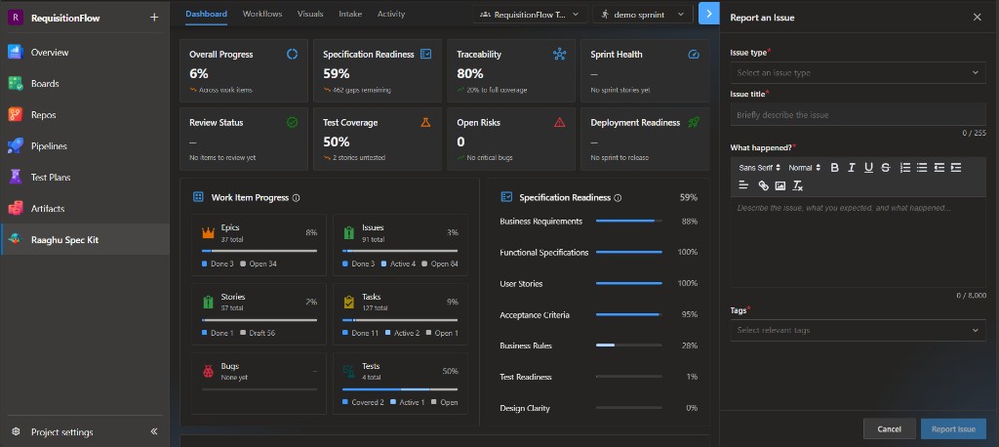Switch to the Intake tab
Screen dimensions: 999x447
[350, 14]
